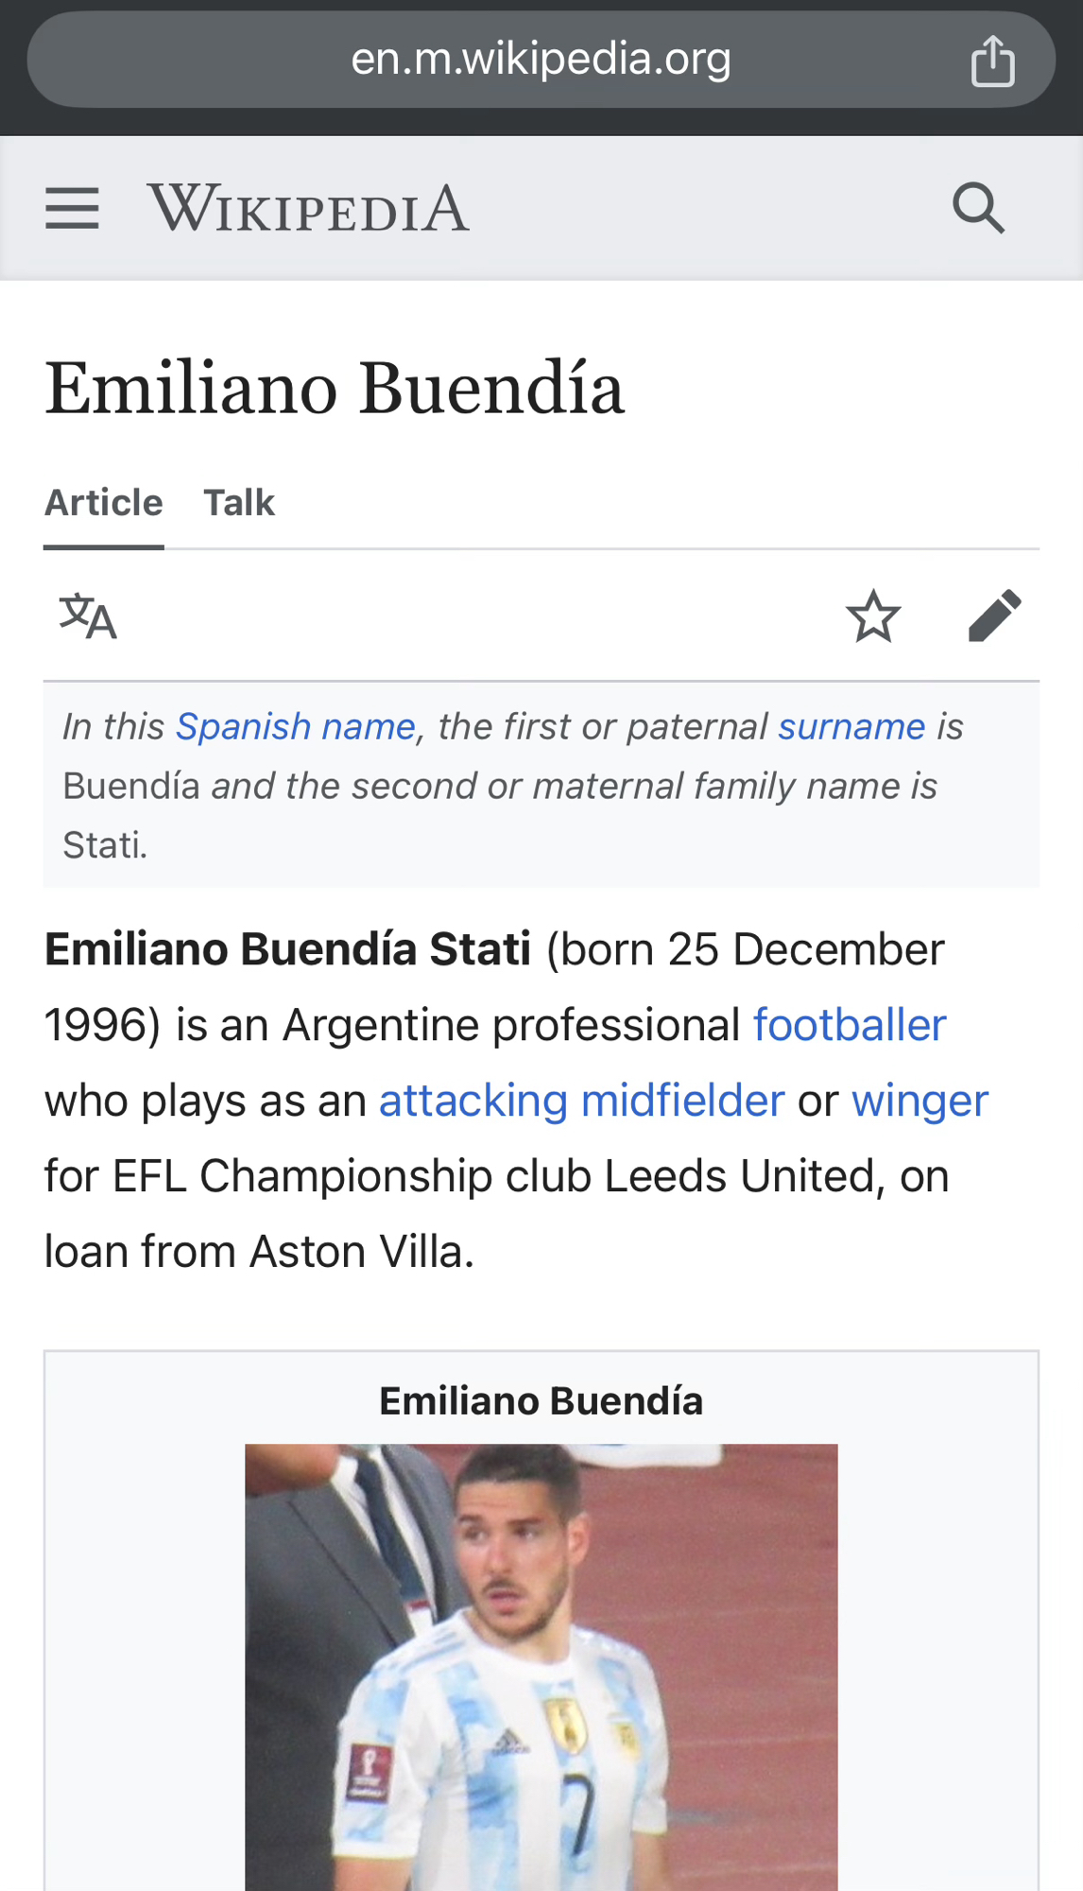Tap the edit pencil icon
This screenshot has width=1083, height=1891.
[995, 616]
